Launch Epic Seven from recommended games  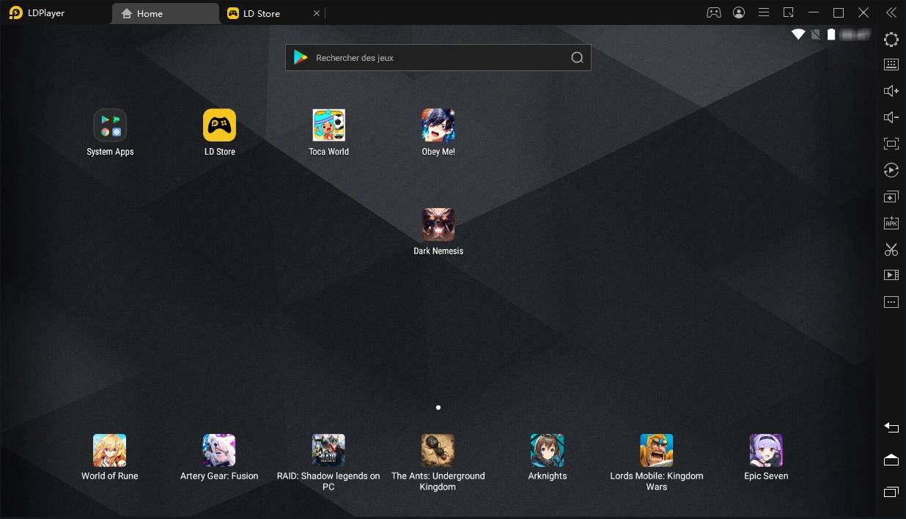click(766, 451)
